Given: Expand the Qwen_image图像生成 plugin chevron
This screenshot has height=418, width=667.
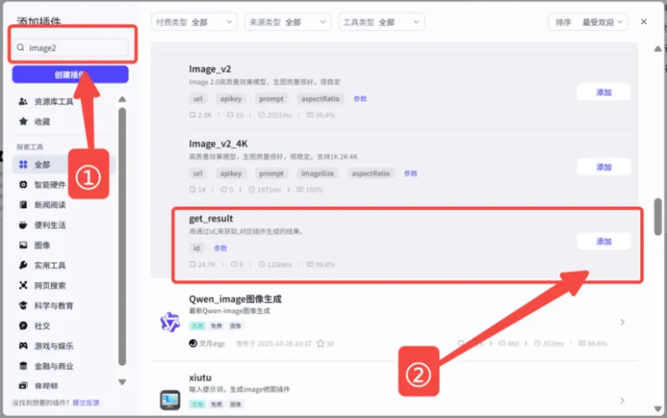Looking at the screenshot, I should [622, 322].
